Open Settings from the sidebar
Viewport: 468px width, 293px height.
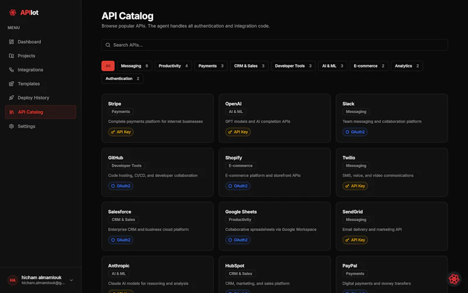pos(40,126)
